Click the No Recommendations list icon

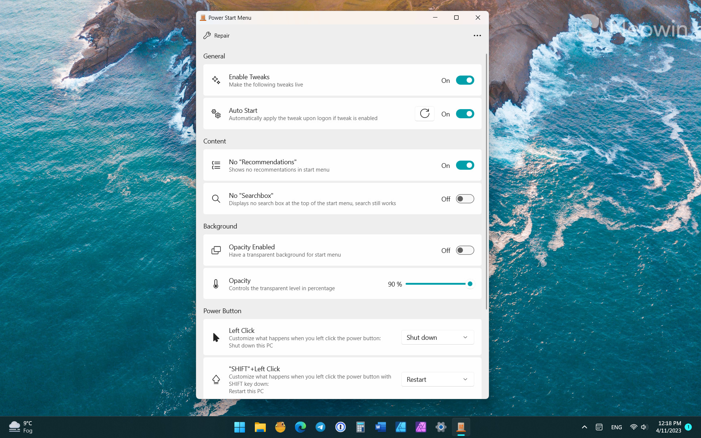pos(216,165)
